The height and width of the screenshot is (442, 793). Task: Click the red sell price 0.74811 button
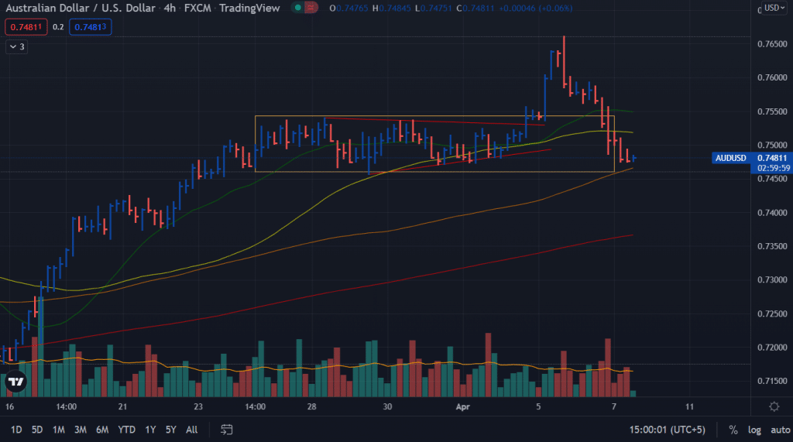pyautogui.click(x=26, y=27)
